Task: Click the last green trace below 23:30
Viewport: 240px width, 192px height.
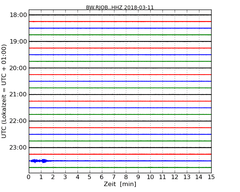Action: 120,168
